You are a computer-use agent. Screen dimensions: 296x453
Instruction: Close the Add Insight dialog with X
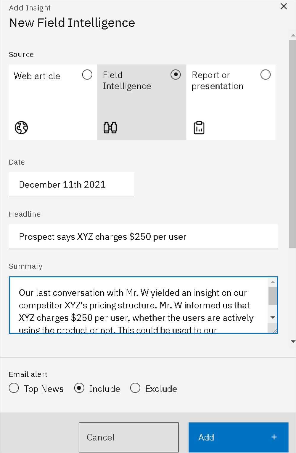click(x=284, y=6)
